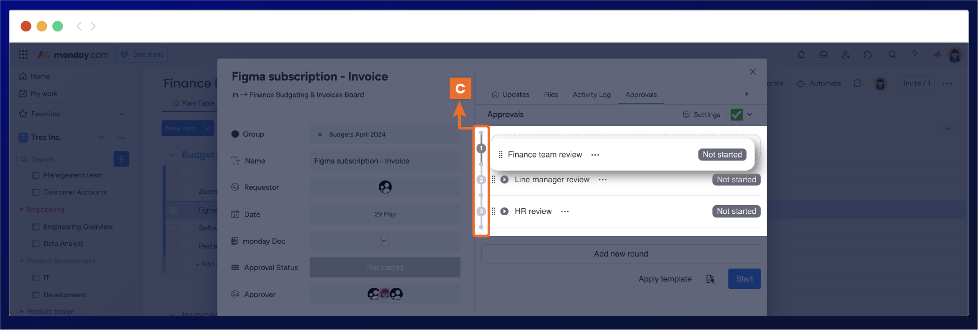
Task: Click the invite members icon
Action: pos(846,55)
